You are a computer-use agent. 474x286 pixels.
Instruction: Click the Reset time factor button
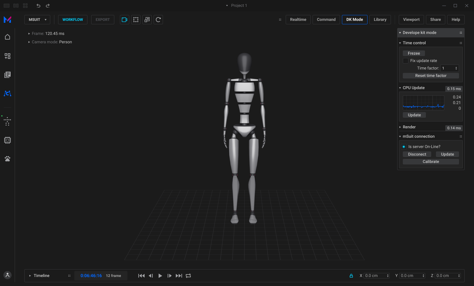pyautogui.click(x=431, y=75)
